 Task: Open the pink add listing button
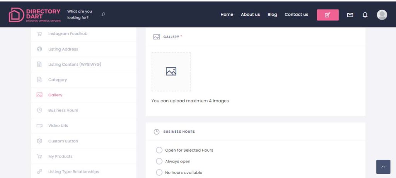[328, 15]
